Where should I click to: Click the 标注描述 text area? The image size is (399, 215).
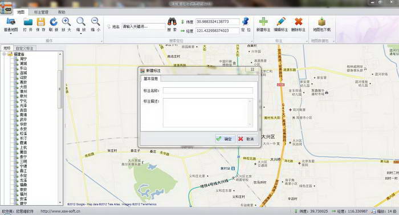208,112
